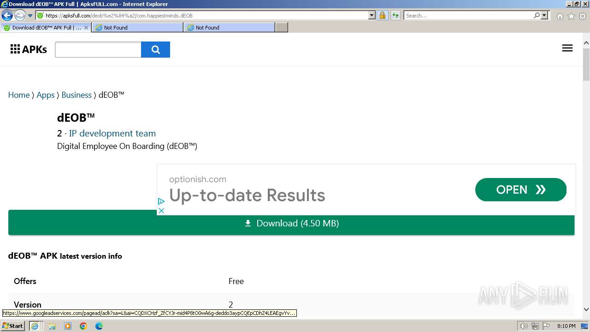Click the vertical scrollbar thumb

[586, 64]
